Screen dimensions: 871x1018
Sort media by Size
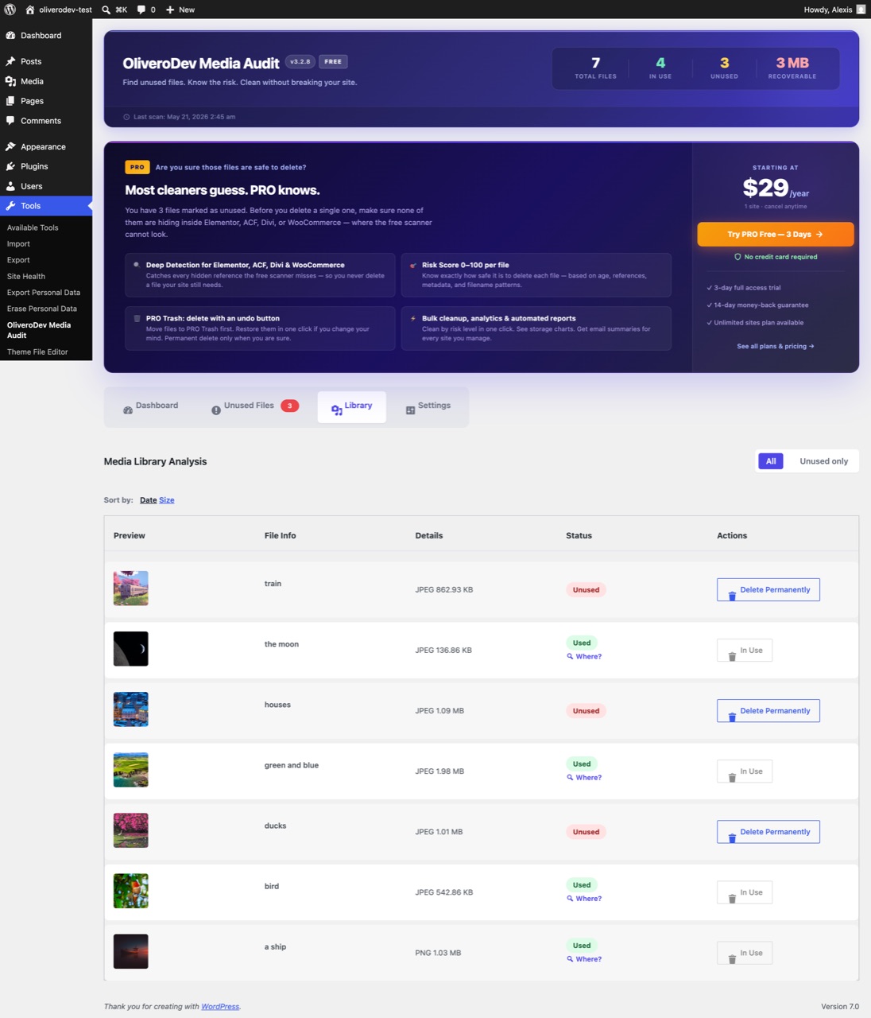coord(166,500)
